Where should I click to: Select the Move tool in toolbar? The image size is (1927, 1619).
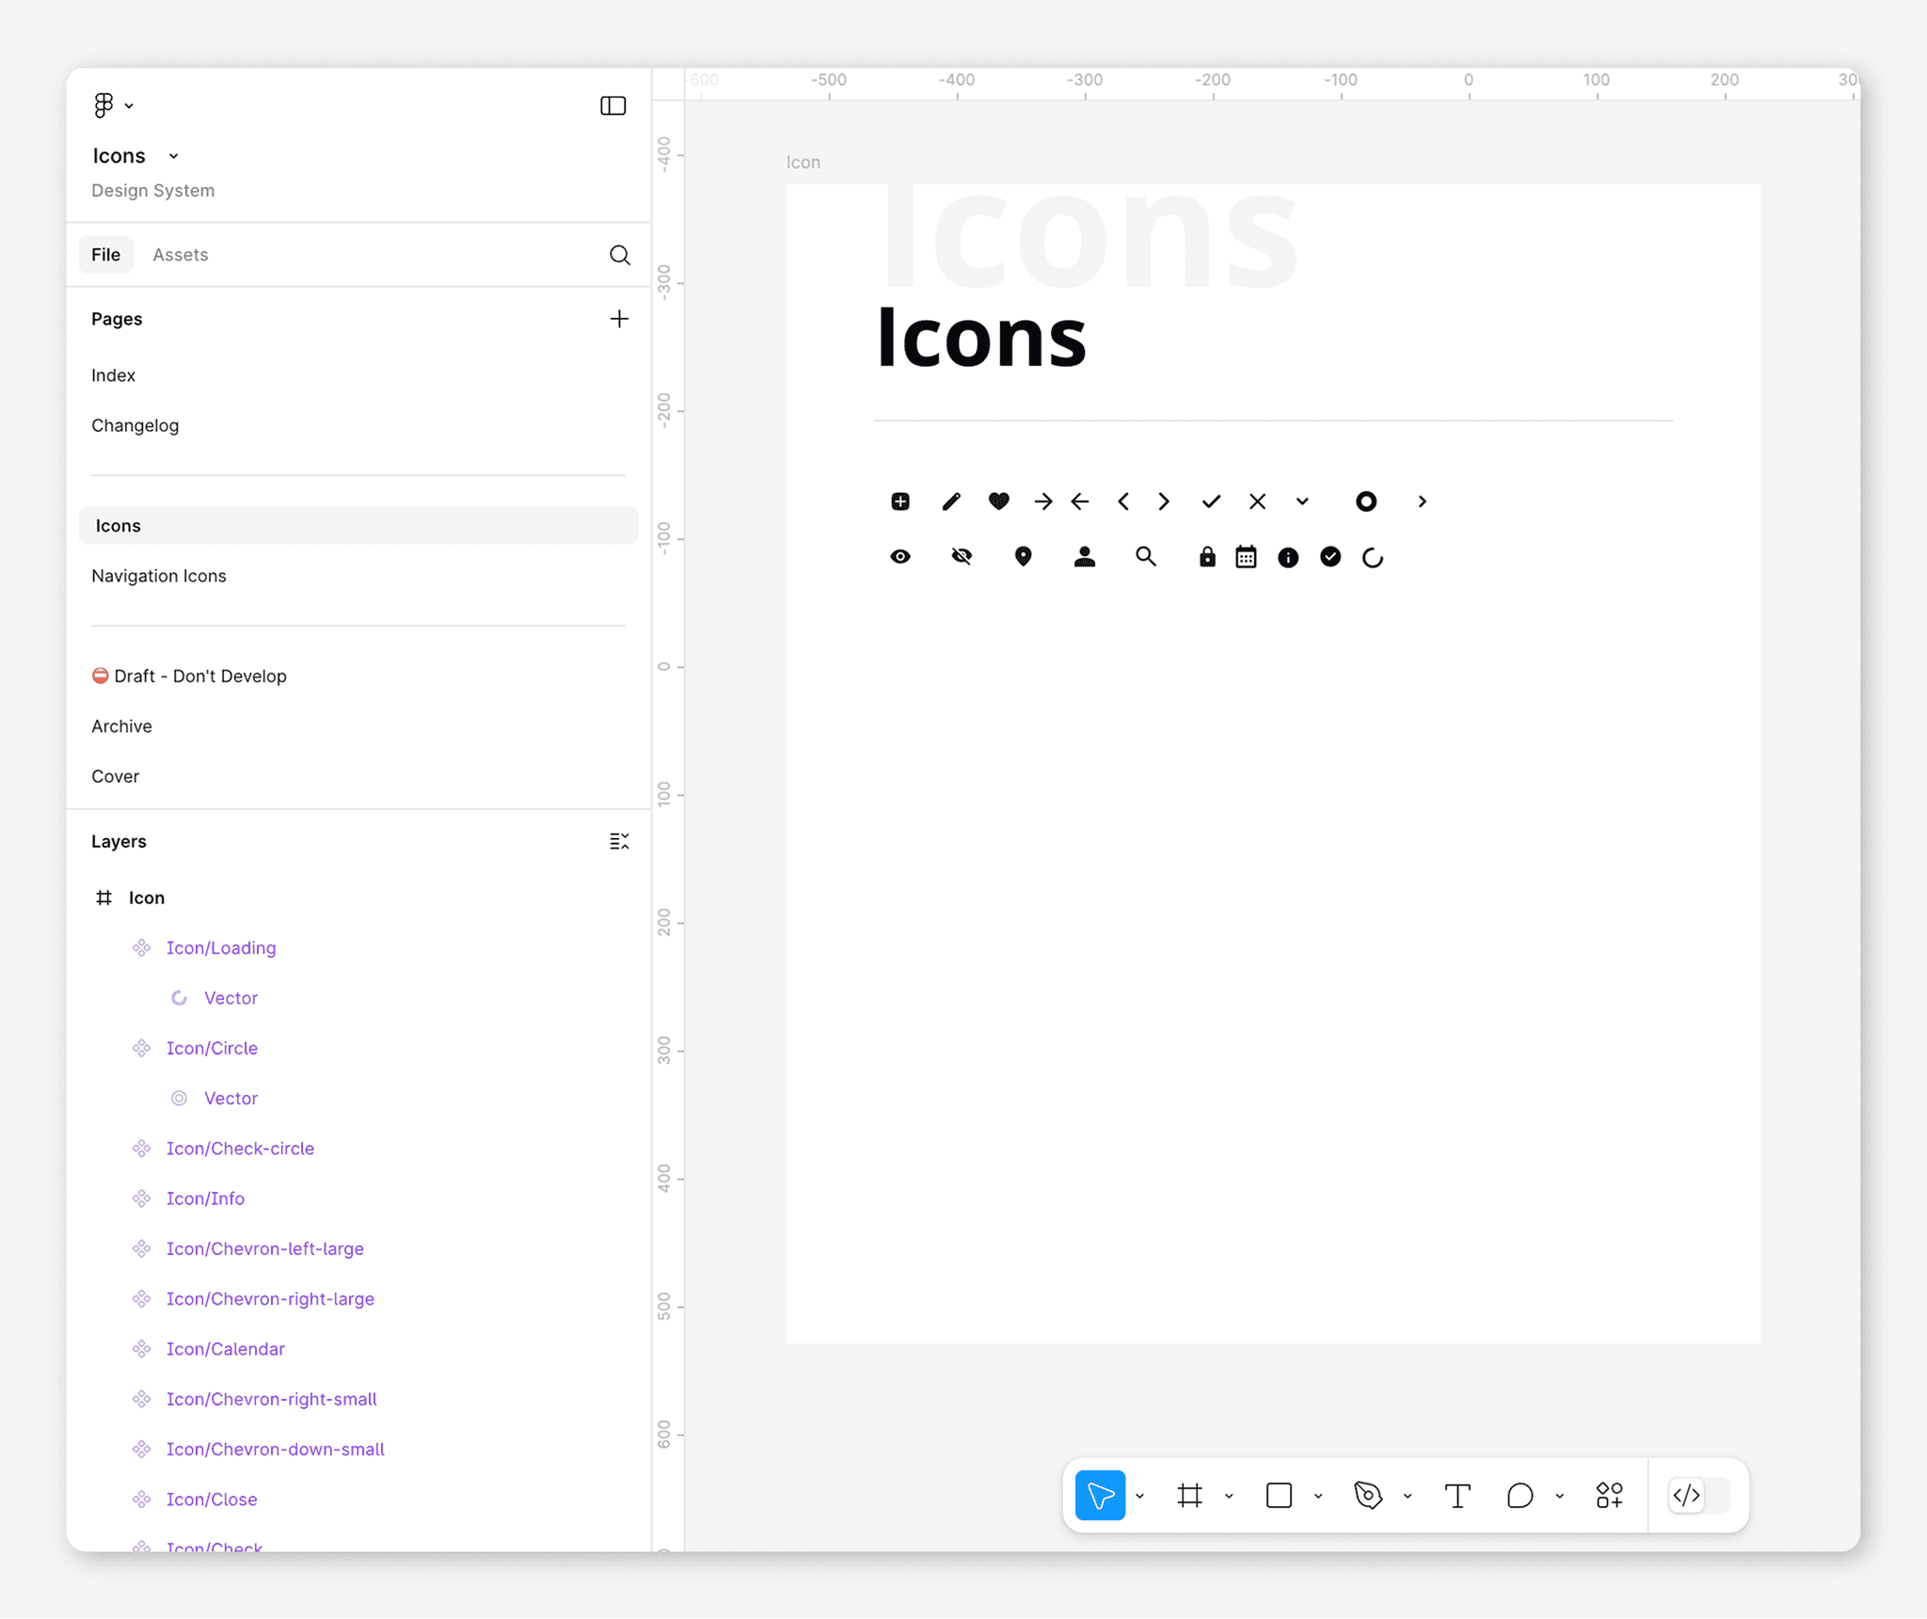click(1099, 1495)
